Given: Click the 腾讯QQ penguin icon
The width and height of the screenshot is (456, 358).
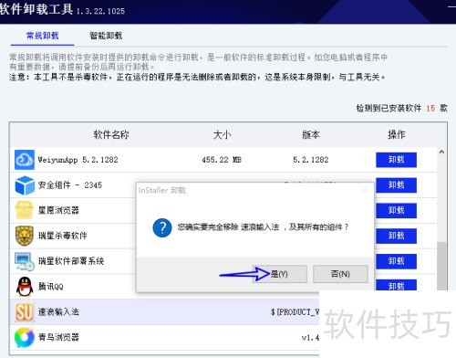Looking at the screenshot, I should point(25,287).
